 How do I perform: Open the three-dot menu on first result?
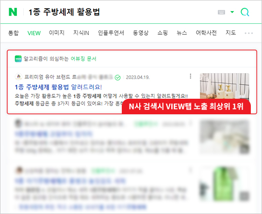[x=191, y=76]
